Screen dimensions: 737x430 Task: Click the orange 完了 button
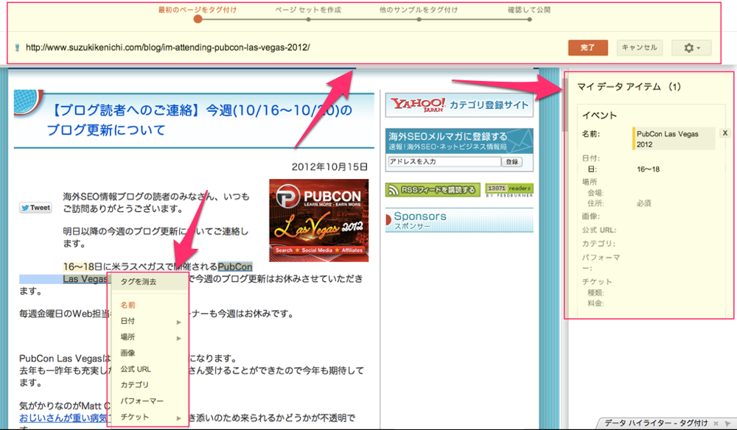point(587,47)
